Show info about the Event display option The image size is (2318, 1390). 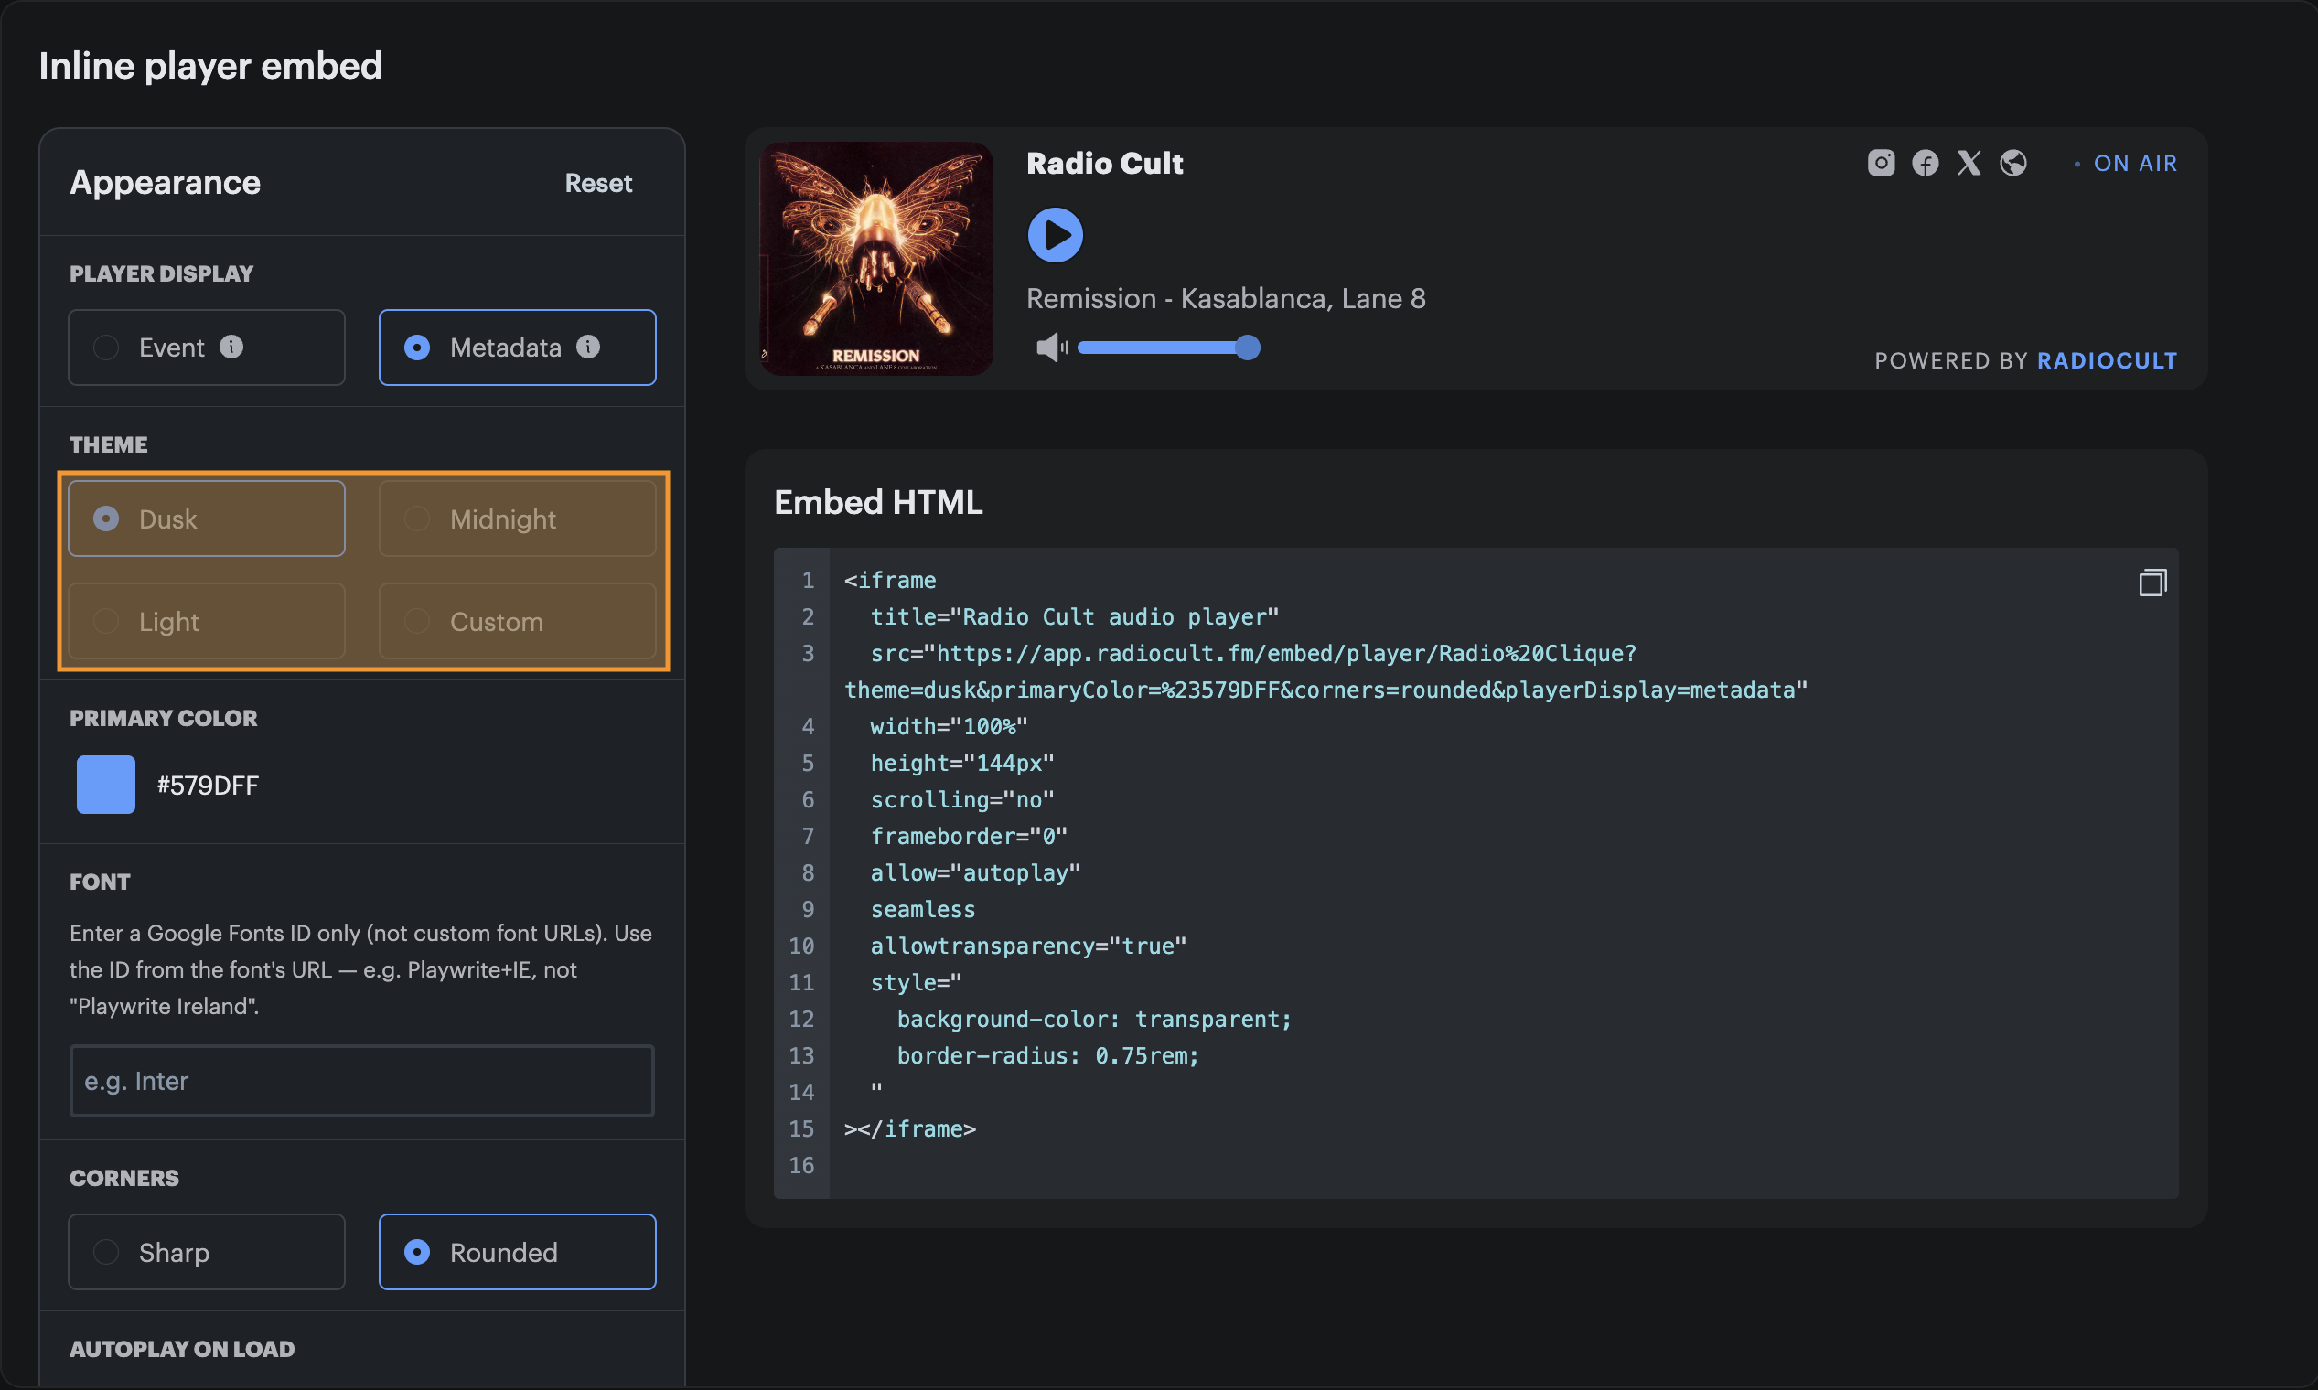(x=231, y=347)
